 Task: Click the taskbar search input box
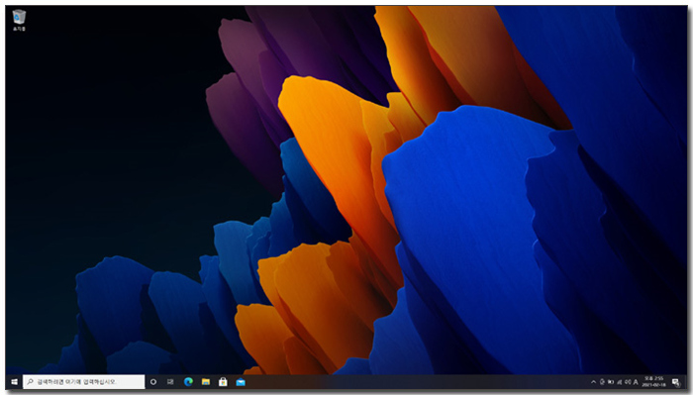tap(84, 382)
